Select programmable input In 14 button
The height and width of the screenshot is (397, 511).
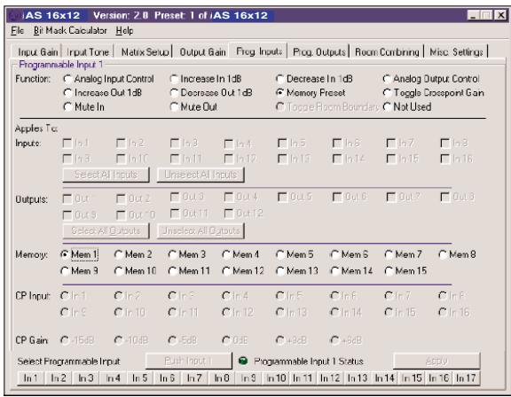click(385, 378)
